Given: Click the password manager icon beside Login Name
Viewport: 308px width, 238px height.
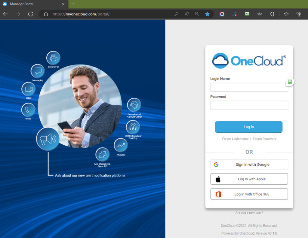Looking at the screenshot, I should click(290, 82).
